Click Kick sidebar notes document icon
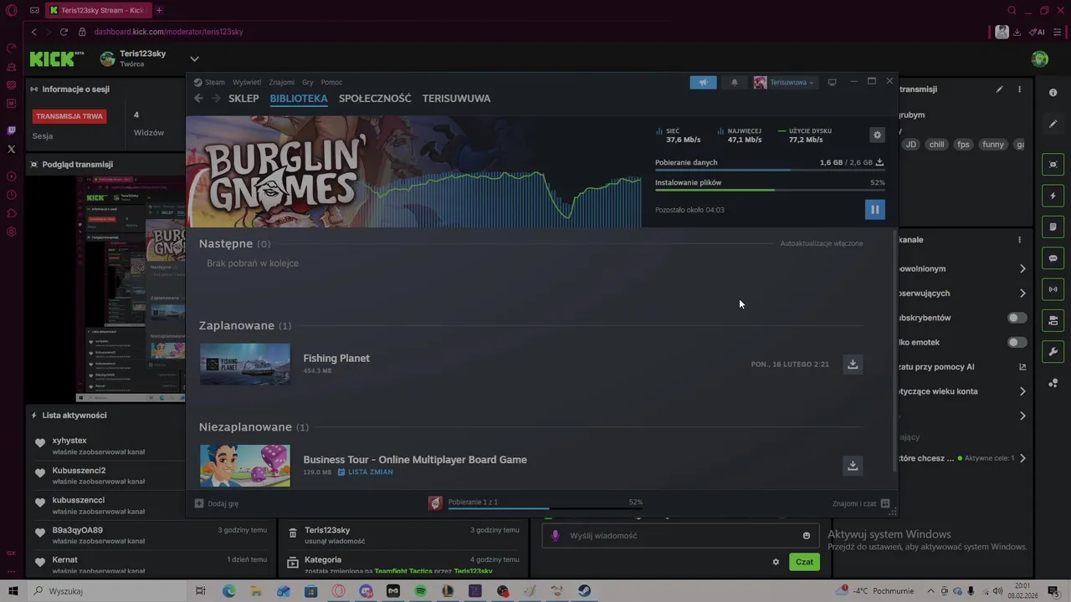This screenshot has width=1071, height=602. point(1053,227)
